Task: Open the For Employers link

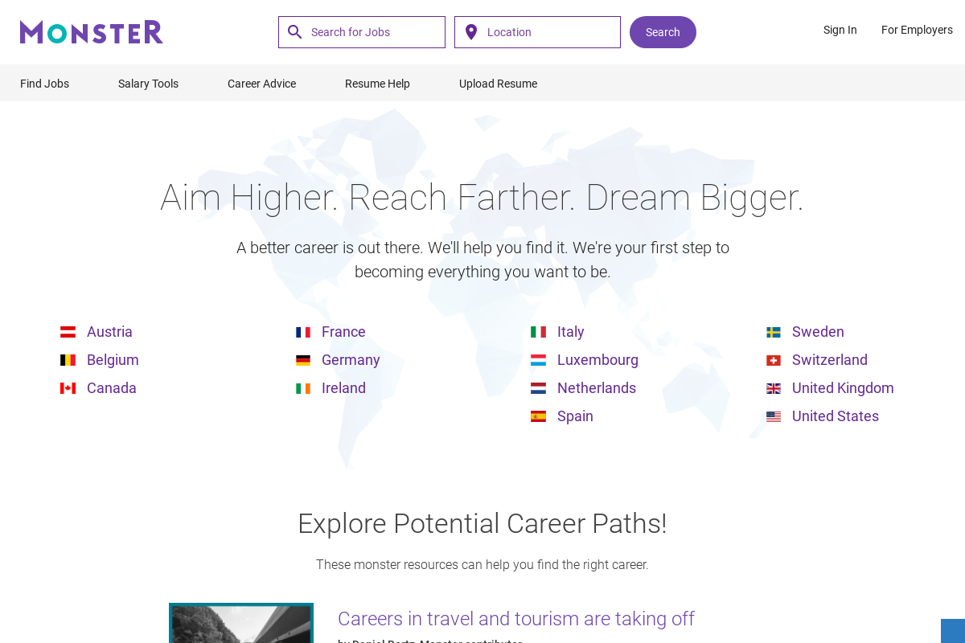Action: point(917,30)
